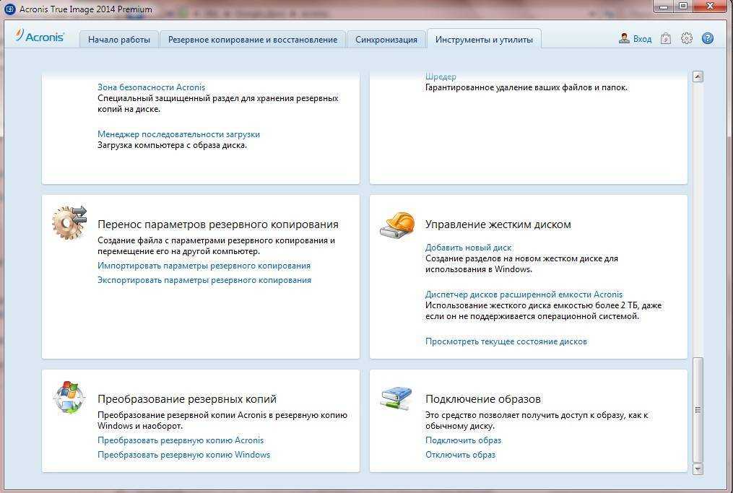This screenshot has height=493, width=733.
Task: Click Подключить образ link
Action: coord(463,440)
